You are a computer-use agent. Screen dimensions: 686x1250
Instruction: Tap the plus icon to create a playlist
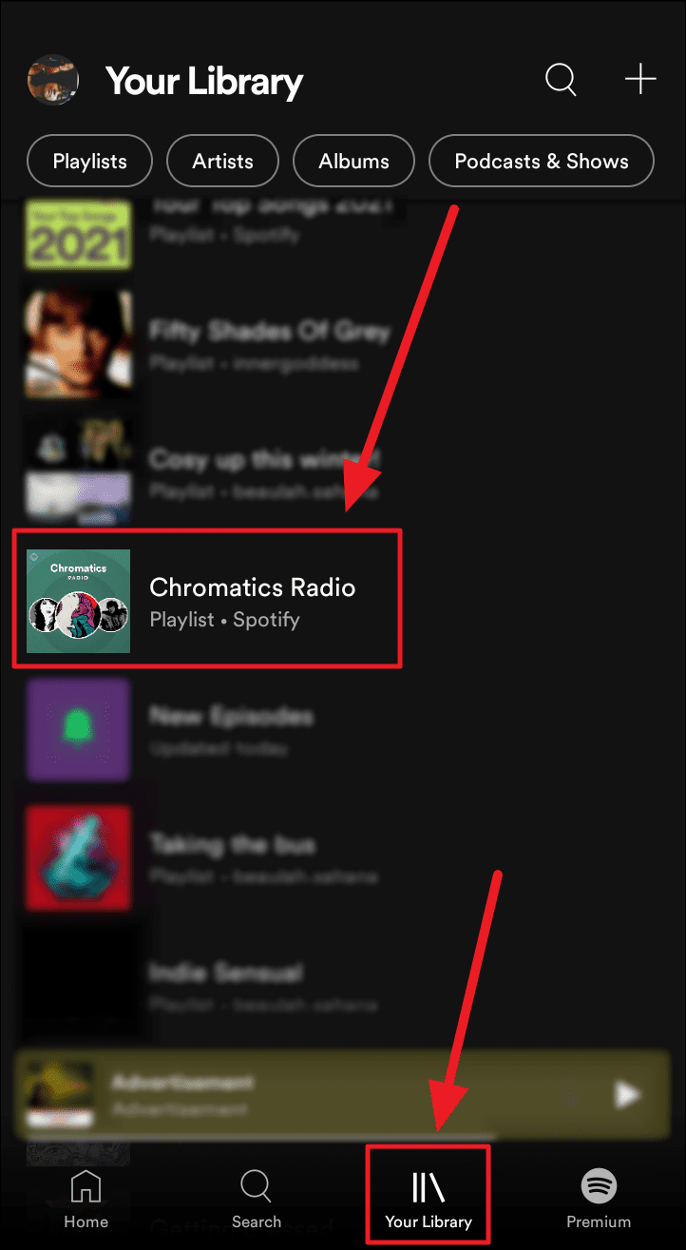coord(640,80)
